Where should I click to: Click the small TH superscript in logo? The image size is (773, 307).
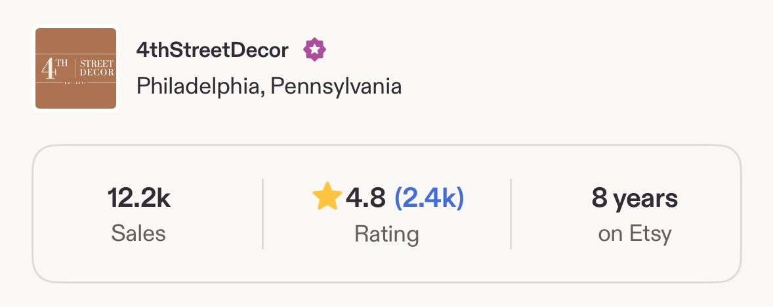pos(63,63)
